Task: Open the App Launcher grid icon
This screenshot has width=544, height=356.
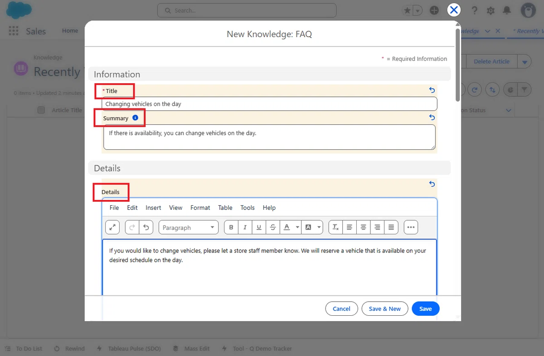Action: pos(14,31)
